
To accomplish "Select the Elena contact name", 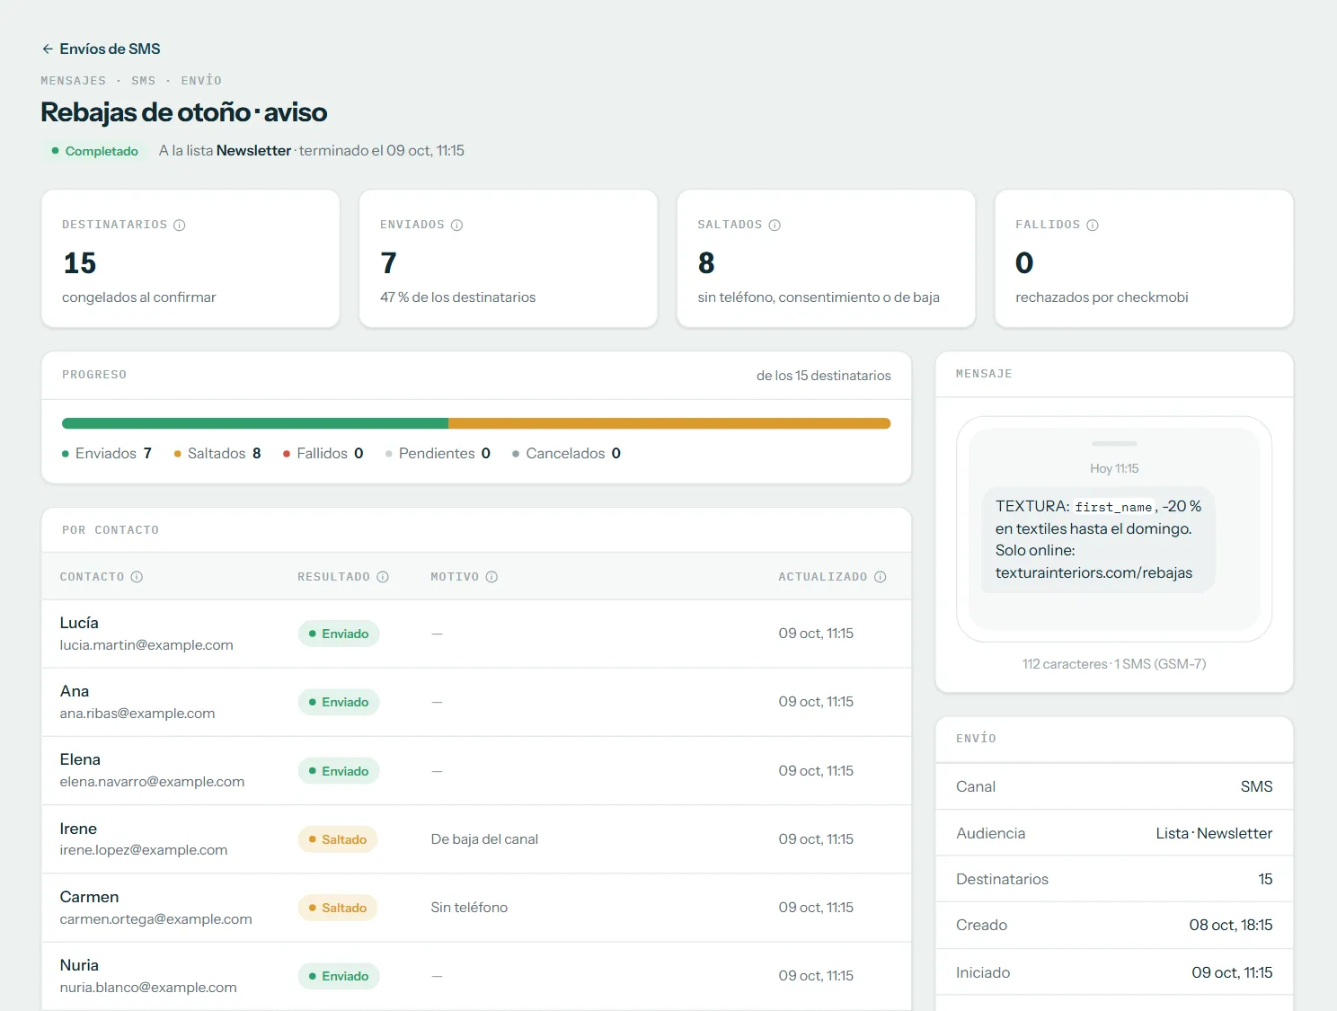I will (80, 759).
